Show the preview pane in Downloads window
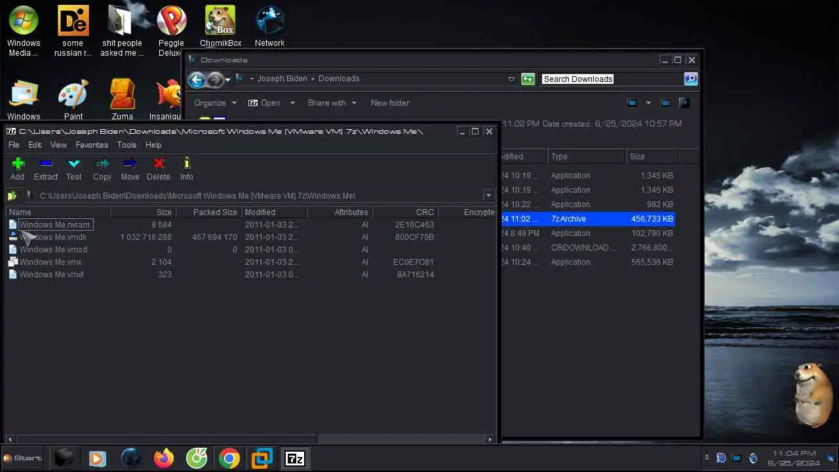Image resolution: width=839 pixels, height=472 pixels. pos(665,103)
